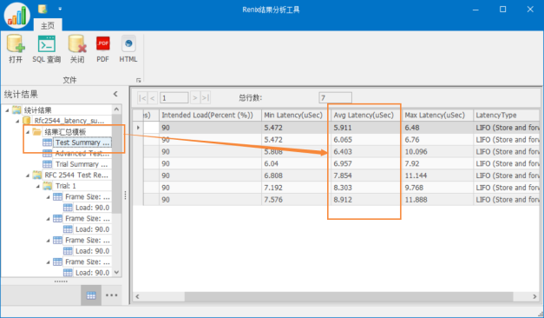Click the tree's up scroll arrow
This screenshot has height=318, width=544.
117,109
